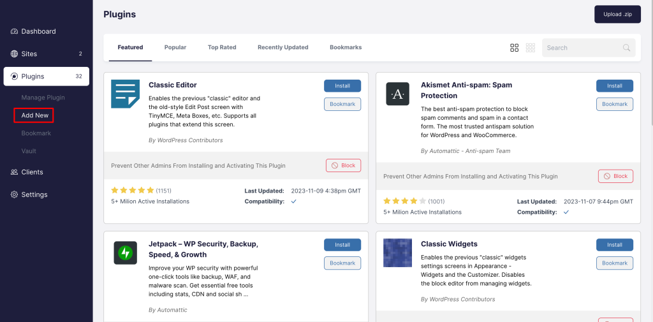Bookmark the Jetpack plugin
Screen dimensions: 653x322
pyautogui.click(x=342, y=263)
